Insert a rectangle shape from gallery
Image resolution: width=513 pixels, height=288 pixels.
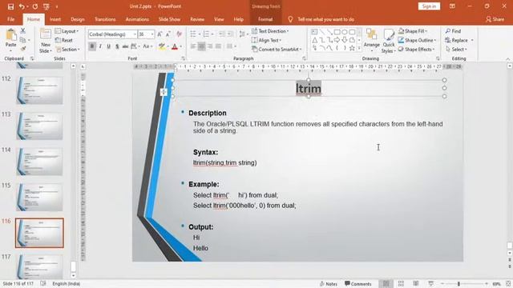coord(337,32)
